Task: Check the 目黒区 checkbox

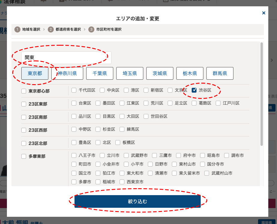Action: (98, 116)
